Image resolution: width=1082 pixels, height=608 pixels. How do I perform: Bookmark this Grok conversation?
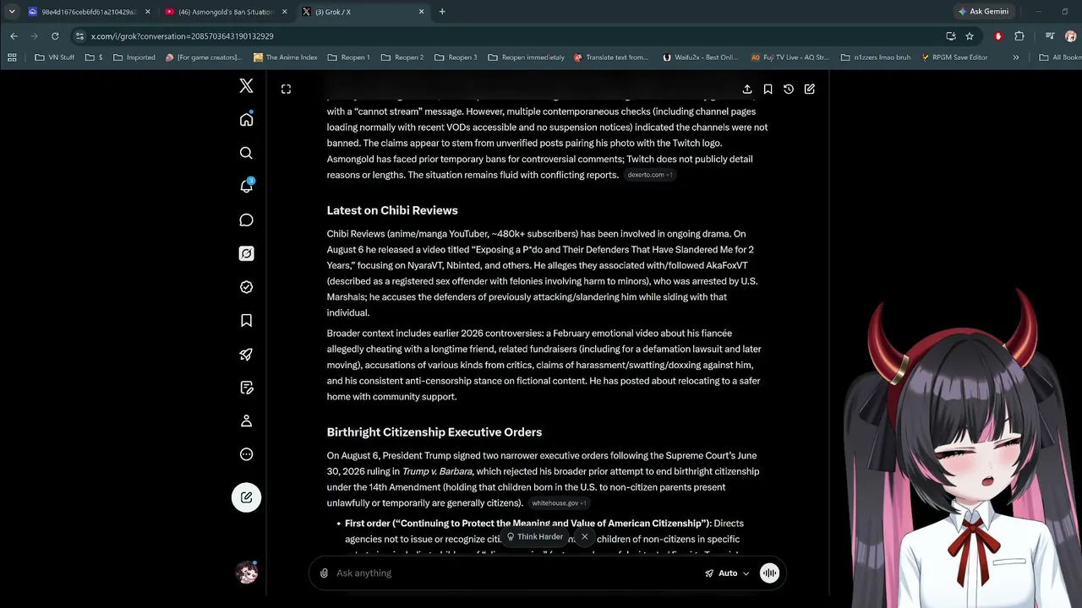pos(768,89)
